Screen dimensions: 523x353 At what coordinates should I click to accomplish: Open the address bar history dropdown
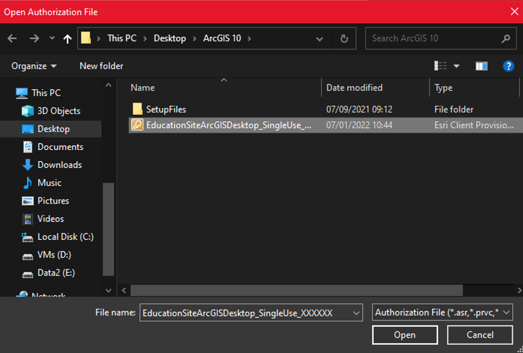tap(319, 39)
